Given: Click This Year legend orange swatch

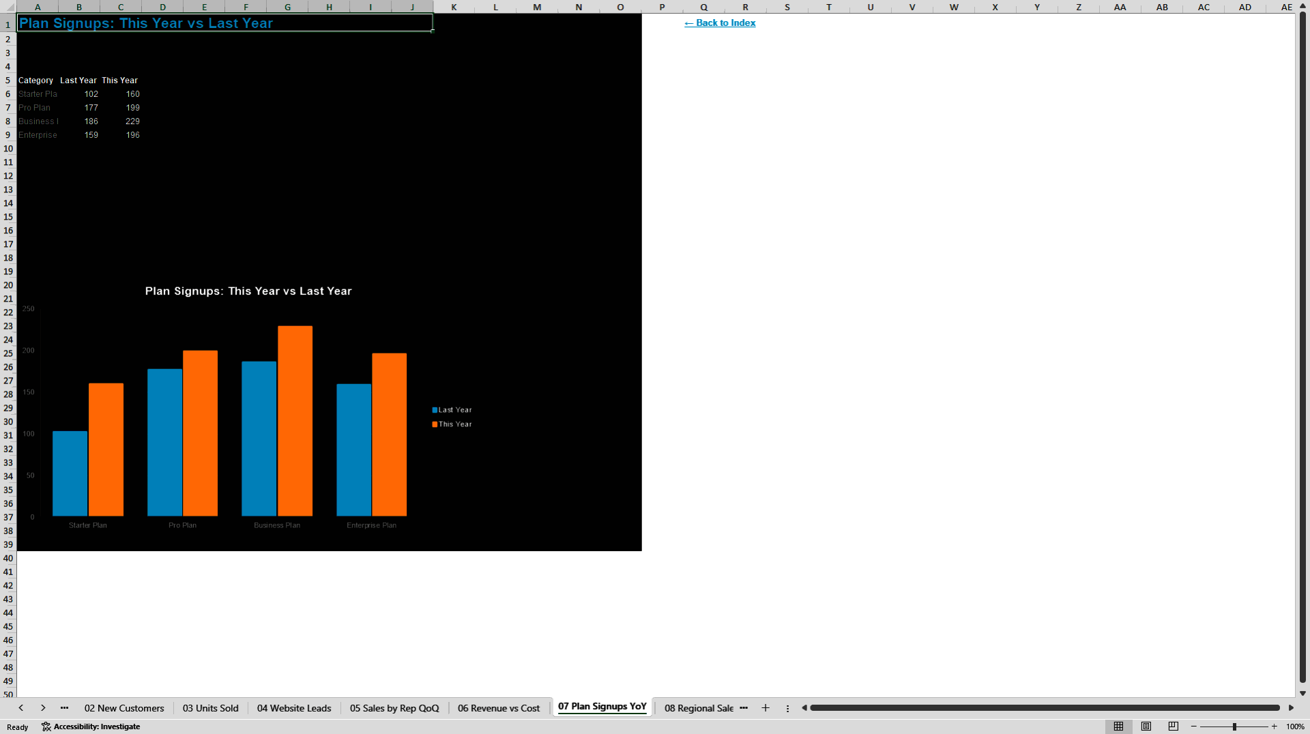Looking at the screenshot, I should tap(435, 424).
